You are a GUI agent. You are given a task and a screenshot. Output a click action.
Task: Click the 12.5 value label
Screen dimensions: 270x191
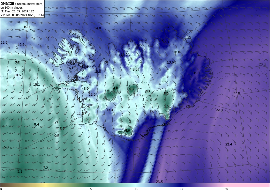coord(4,42)
